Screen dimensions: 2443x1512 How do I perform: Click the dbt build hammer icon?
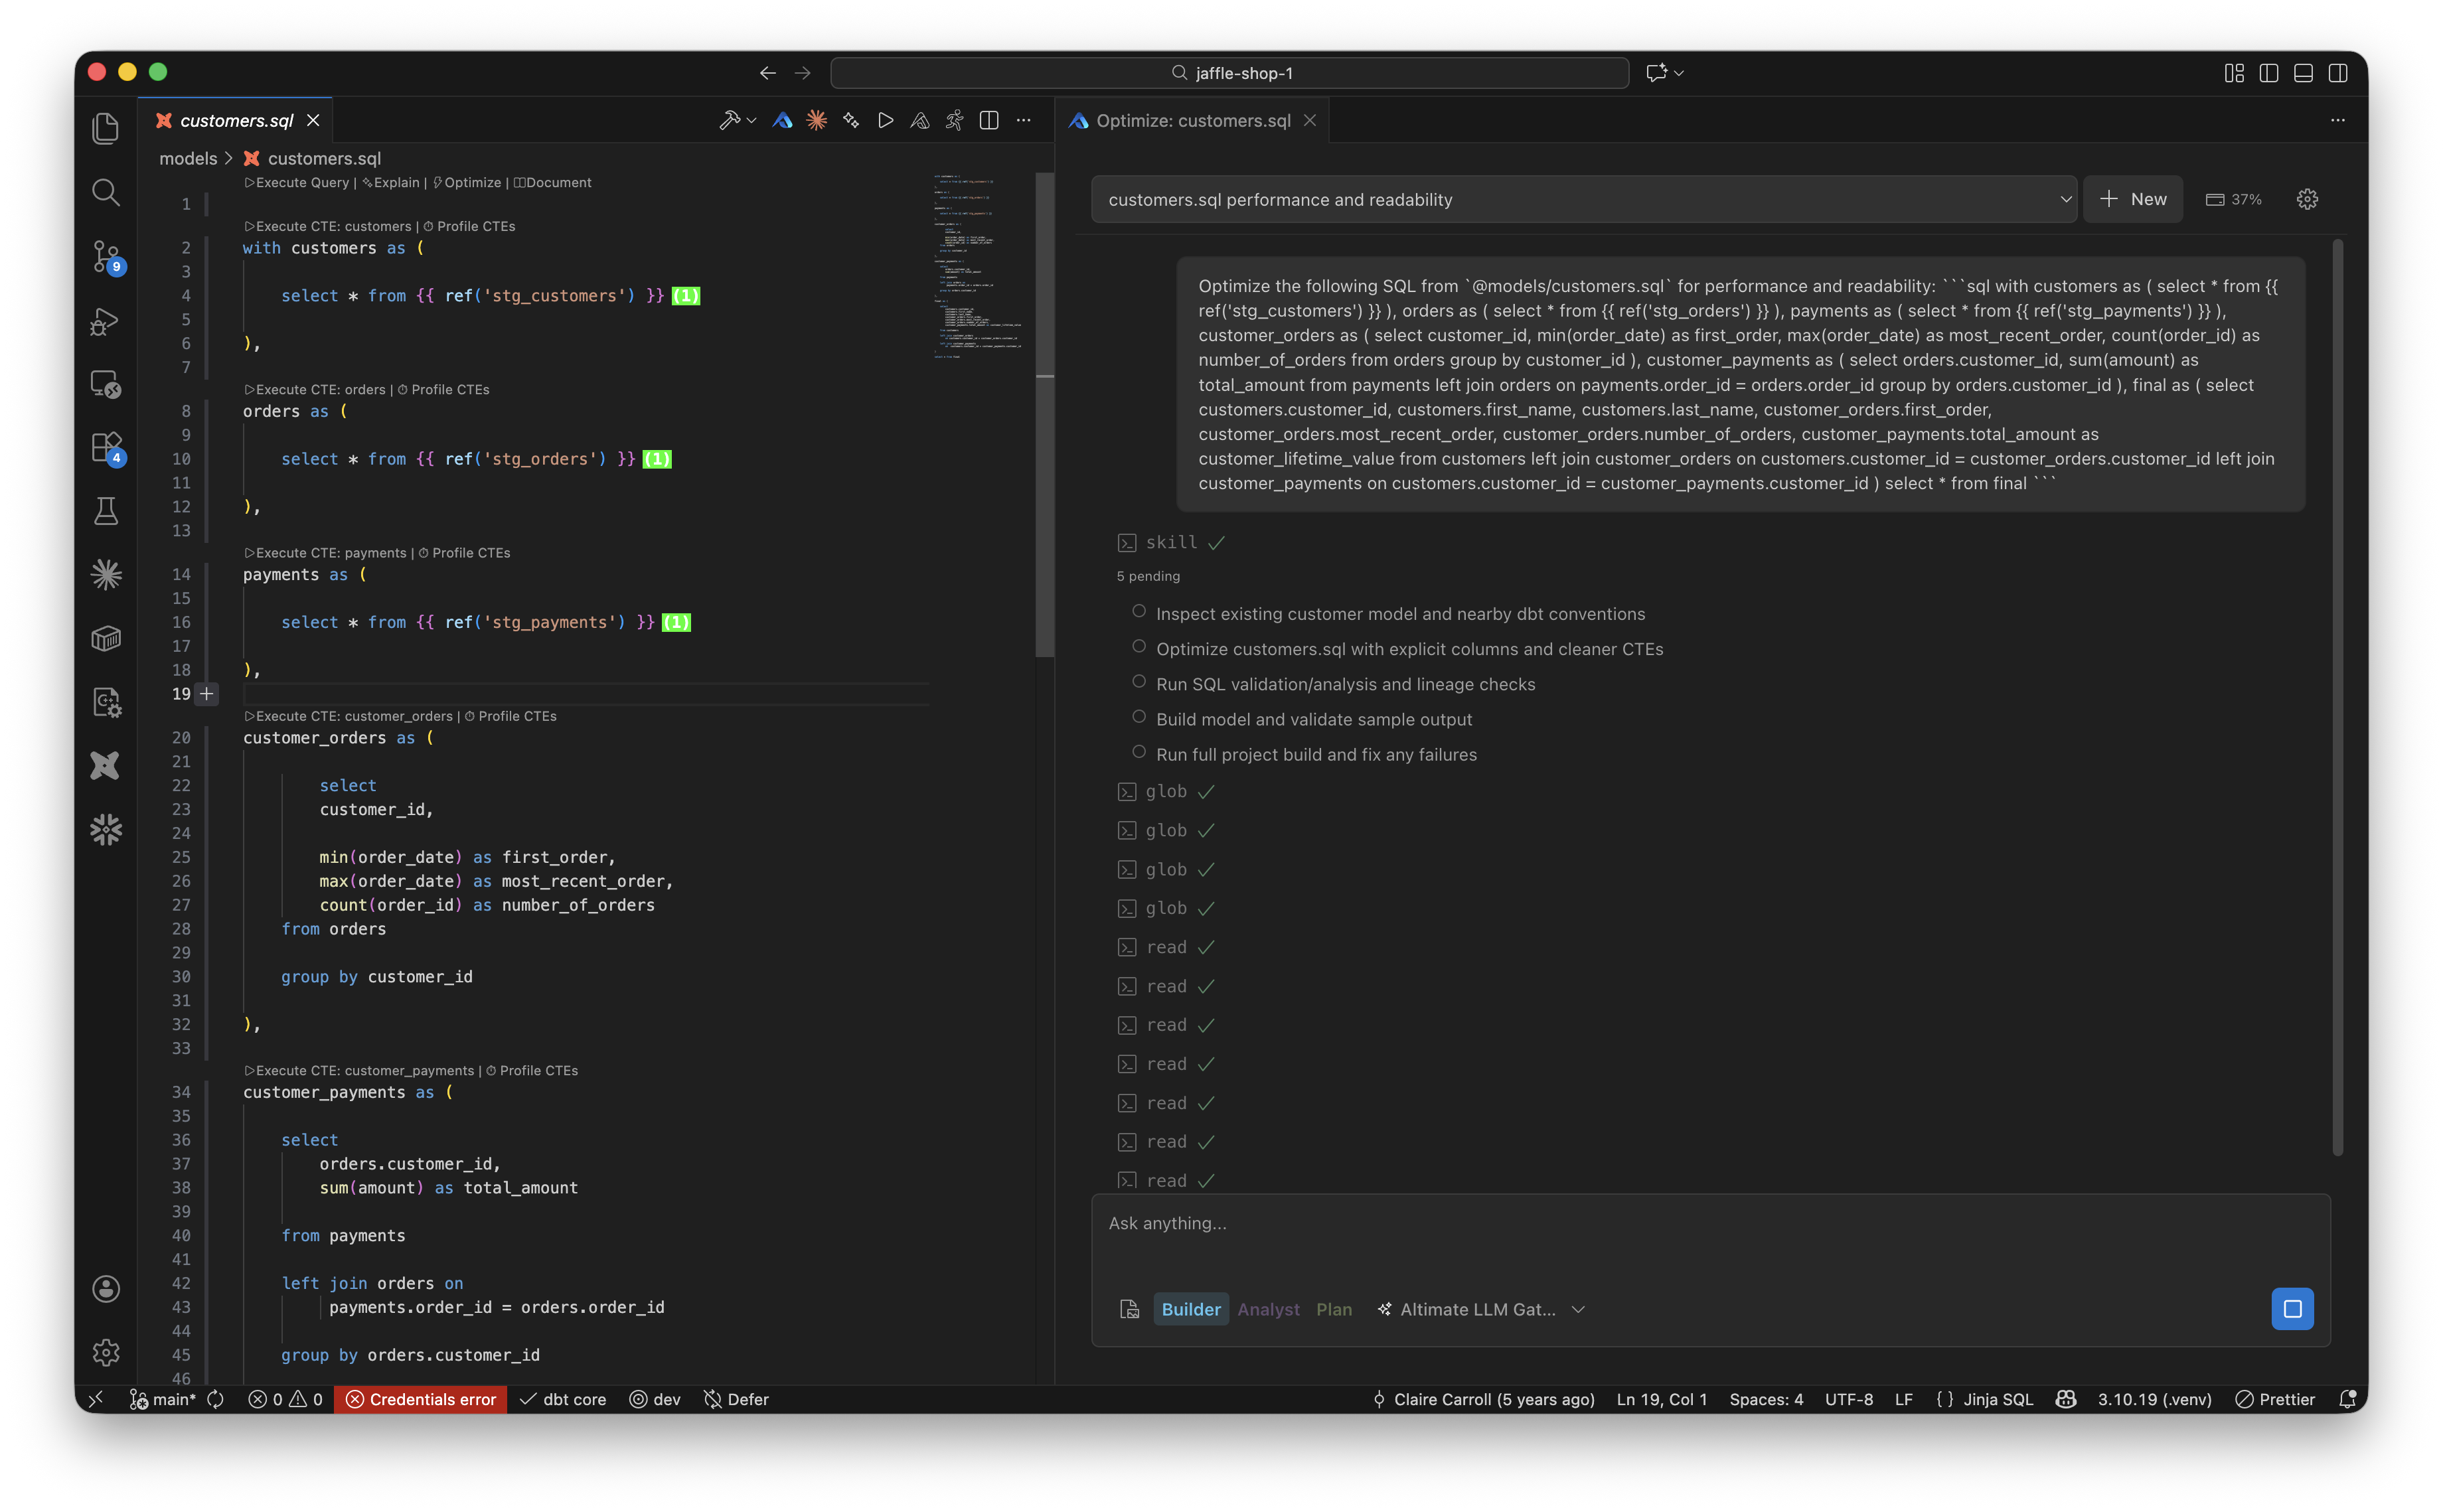(x=729, y=120)
